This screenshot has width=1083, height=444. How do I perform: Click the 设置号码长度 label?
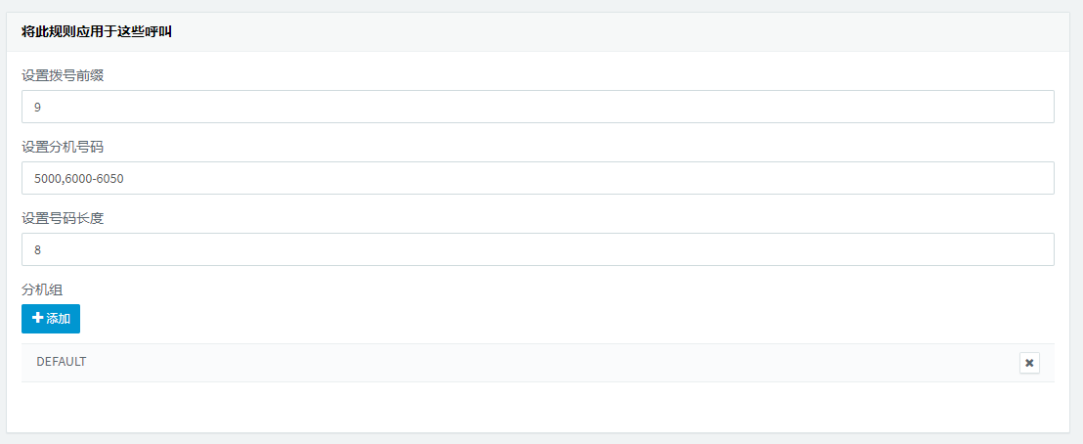click(63, 218)
